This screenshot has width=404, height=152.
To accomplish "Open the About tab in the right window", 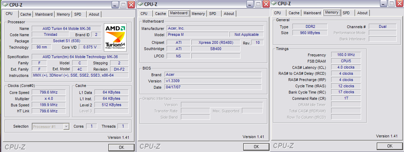I will tap(362, 13).
